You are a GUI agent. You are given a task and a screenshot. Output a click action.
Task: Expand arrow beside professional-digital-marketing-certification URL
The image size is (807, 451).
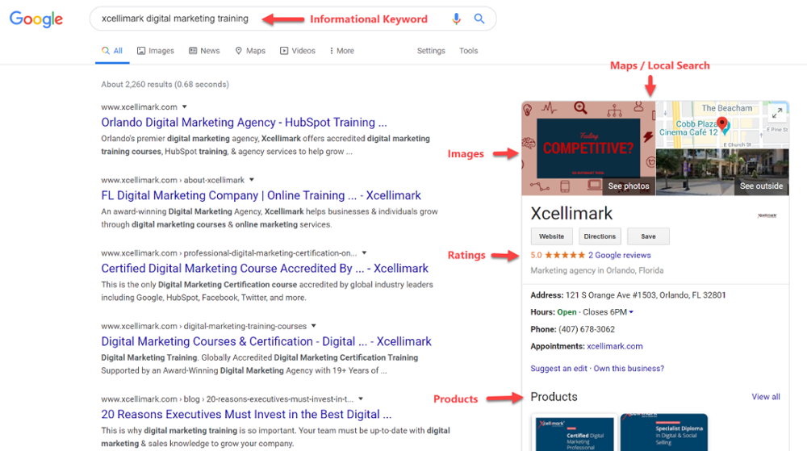pos(364,253)
